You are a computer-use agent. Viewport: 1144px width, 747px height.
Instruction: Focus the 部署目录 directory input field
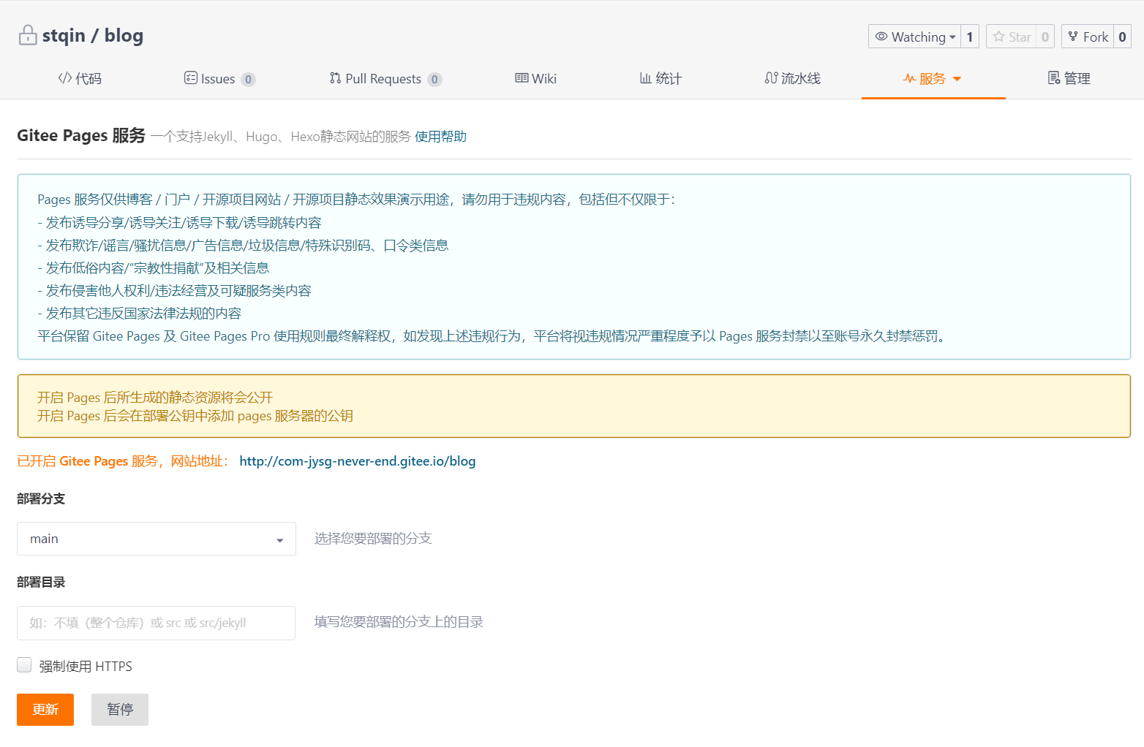click(156, 623)
